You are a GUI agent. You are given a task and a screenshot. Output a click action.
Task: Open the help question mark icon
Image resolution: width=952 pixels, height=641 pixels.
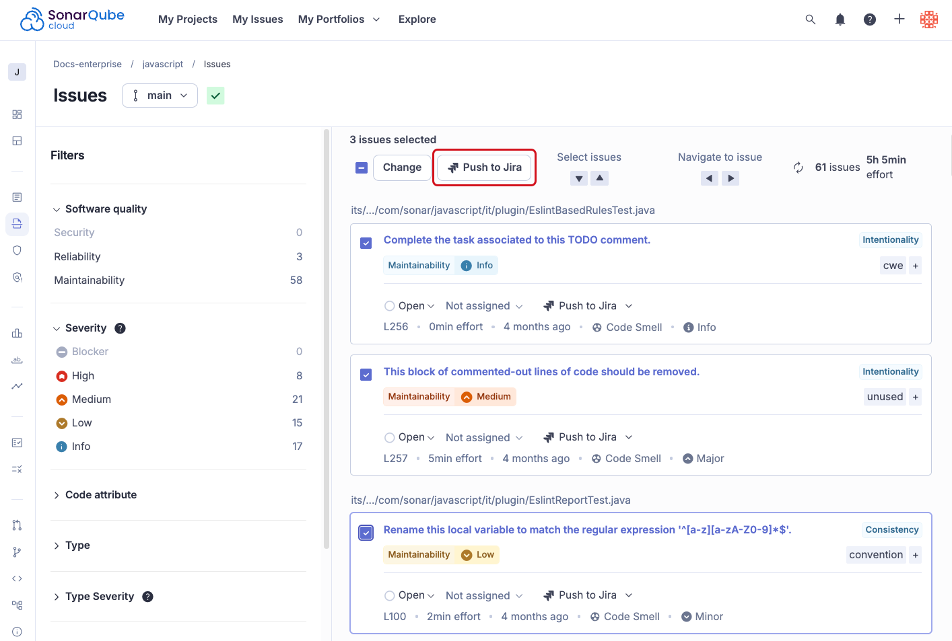pos(869,20)
